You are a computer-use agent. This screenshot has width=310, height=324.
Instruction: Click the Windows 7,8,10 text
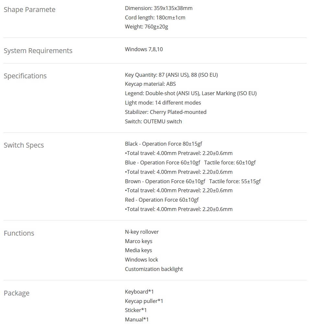pos(144,50)
